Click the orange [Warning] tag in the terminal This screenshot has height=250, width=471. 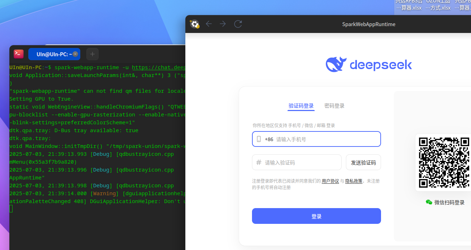click(x=105, y=193)
